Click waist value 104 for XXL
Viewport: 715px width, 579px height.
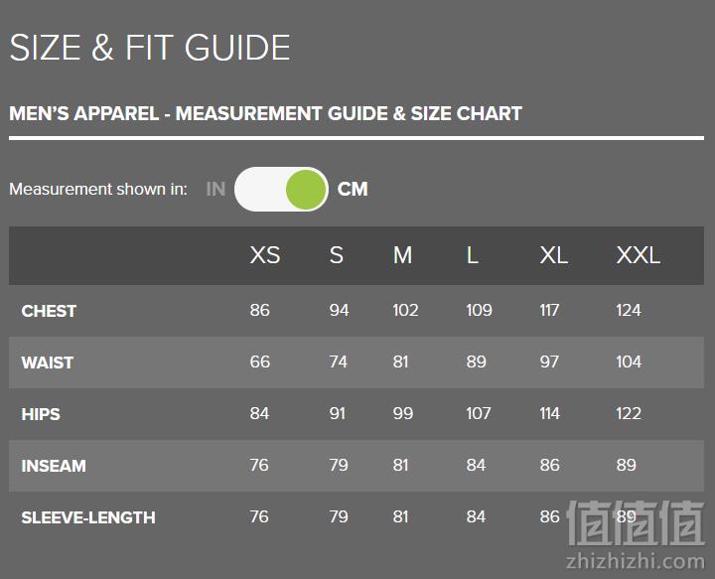[x=629, y=362]
